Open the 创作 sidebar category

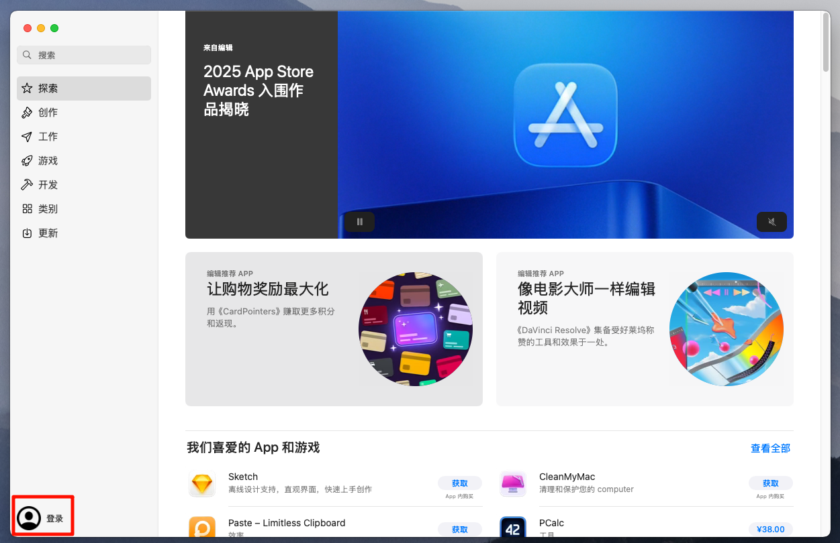pyautogui.click(x=84, y=113)
